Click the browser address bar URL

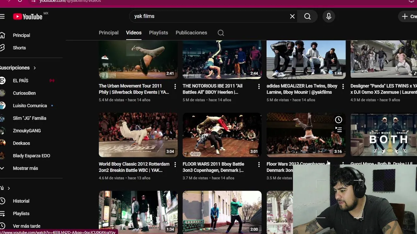click(x=70, y=1)
